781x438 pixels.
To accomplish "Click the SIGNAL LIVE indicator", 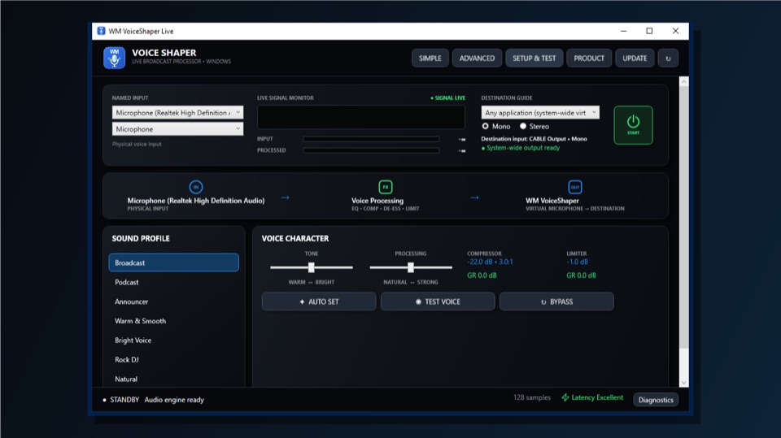I will [x=447, y=98].
